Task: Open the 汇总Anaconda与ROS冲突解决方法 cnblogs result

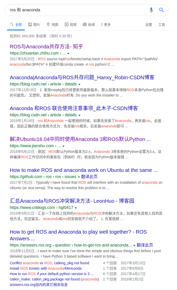Action: pos(72,201)
